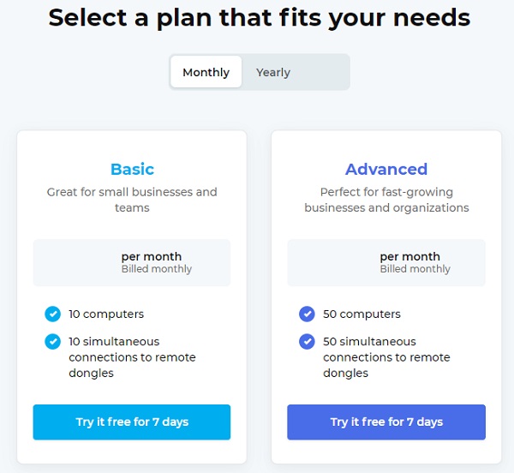This screenshot has height=473, width=514.
Task: Click the 50 computers feature text
Action: [362, 314]
